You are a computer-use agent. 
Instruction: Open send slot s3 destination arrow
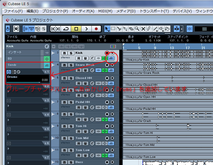(8, 106)
